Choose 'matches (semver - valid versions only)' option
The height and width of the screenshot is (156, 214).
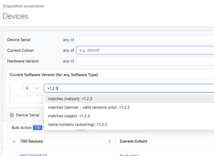[89, 107]
